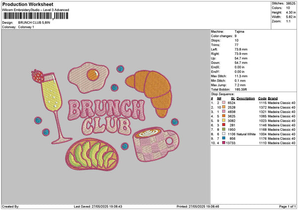298x210 pixels.
Task: Click the Max Stitch value 11.3 mm
Action: 241,76
